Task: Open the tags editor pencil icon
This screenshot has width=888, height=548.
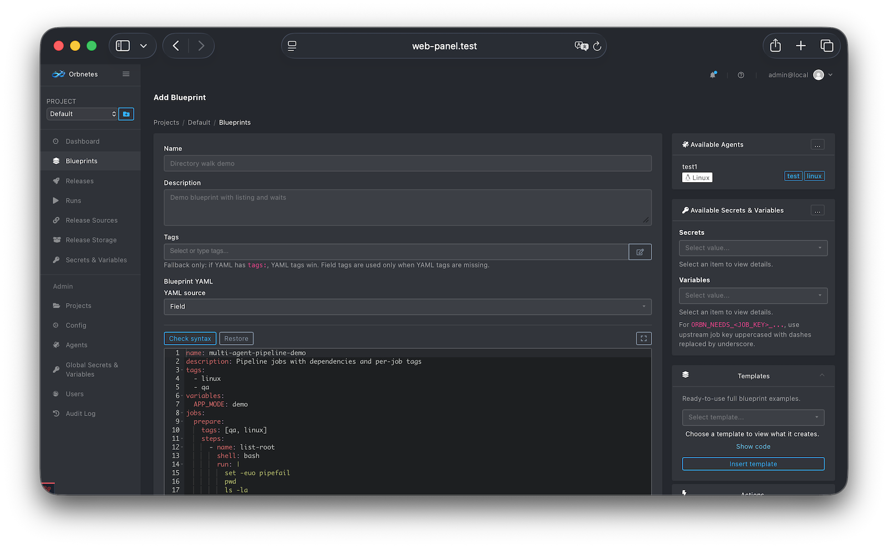Action: coord(639,252)
